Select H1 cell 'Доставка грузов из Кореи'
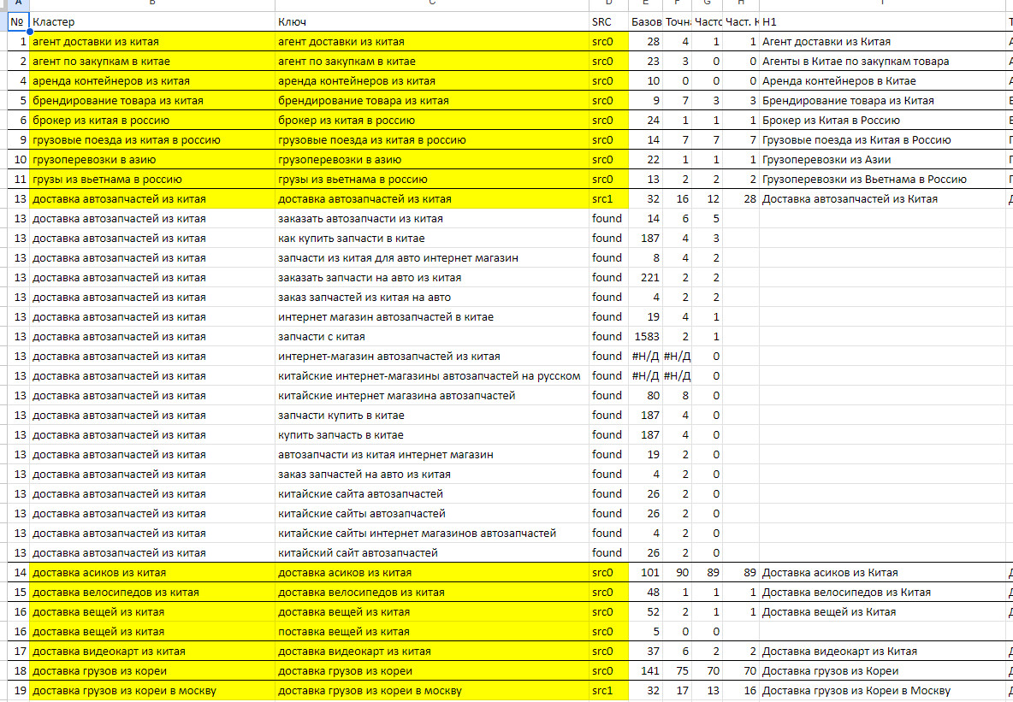Viewport: 1013px width, 702px height. (x=882, y=671)
